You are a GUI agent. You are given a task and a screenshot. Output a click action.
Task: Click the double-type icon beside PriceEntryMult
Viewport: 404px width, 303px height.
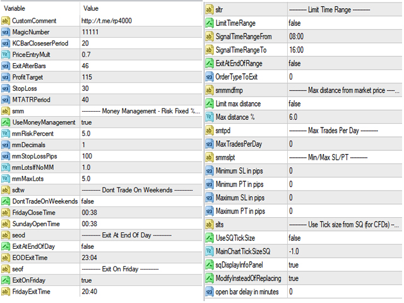click(6, 55)
